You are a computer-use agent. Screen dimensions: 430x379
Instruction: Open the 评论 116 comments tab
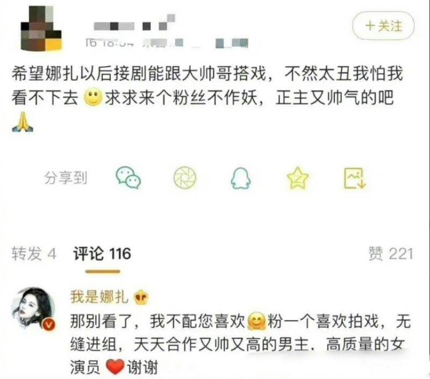(102, 253)
